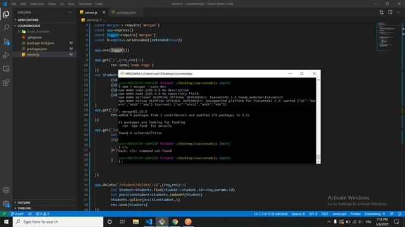Expand the Outline section
This screenshot has width=405, height=227.
pyautogui.click(x=24, y=202)
